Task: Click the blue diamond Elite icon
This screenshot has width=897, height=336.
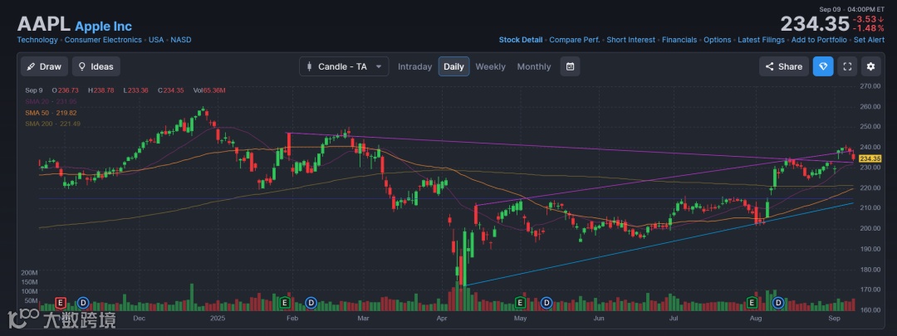Action: [x=823, y=66]
